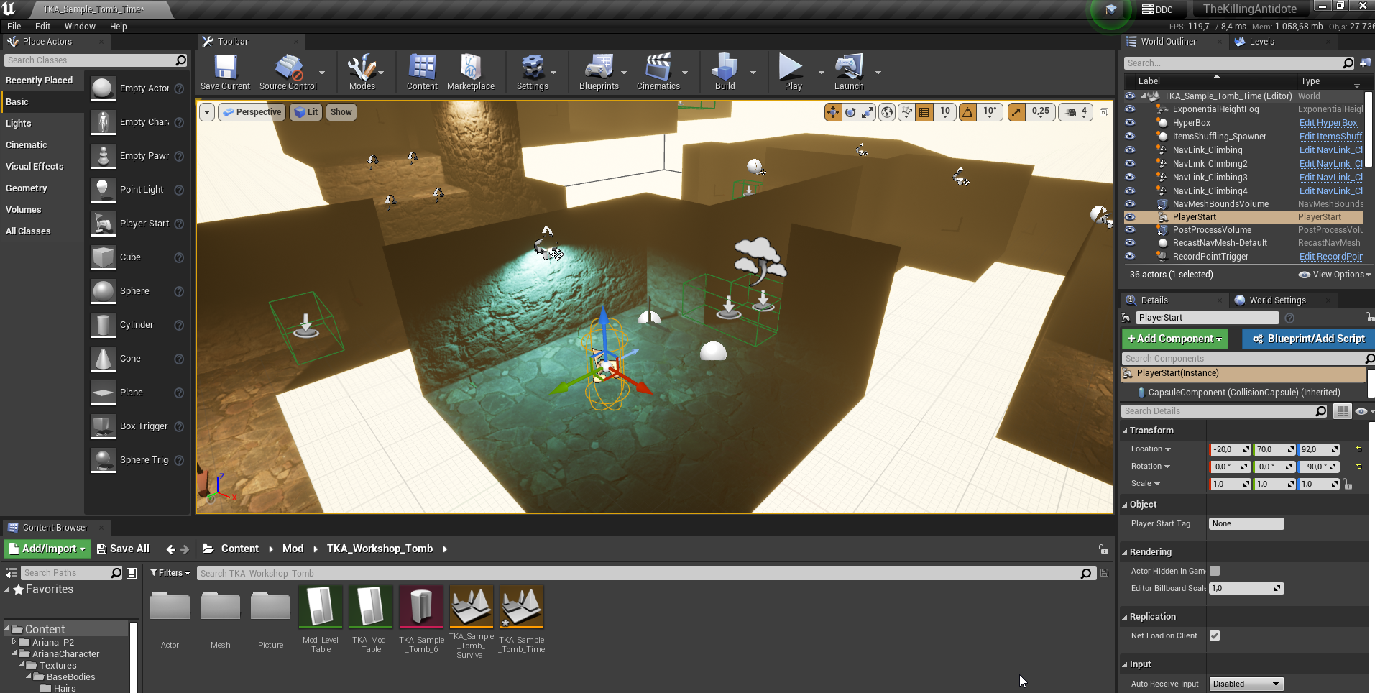The image size is (1375, 693).
Task: Open the File menu
Action: click(x=14, y=27)
